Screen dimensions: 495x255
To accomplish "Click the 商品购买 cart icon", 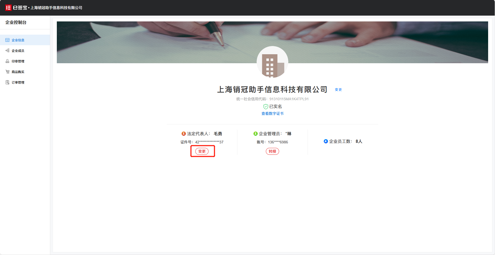I will click(7, 72).
